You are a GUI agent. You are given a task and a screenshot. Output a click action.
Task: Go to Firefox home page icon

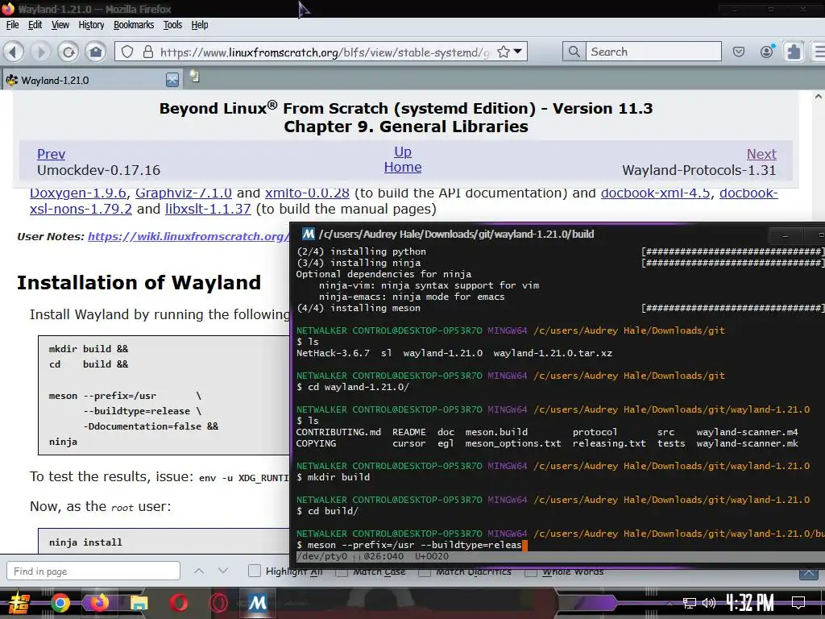coord(96,52)
